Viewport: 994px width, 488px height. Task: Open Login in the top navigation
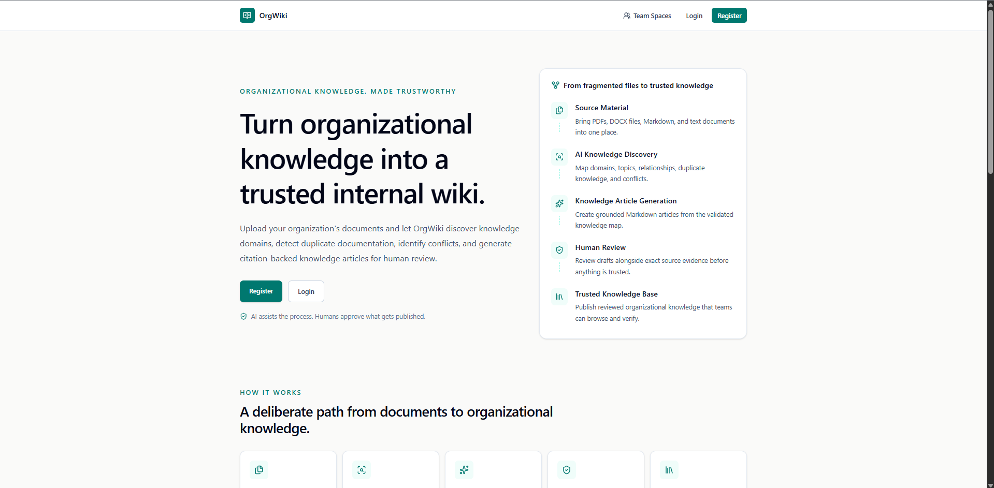[x=694, y=16]
